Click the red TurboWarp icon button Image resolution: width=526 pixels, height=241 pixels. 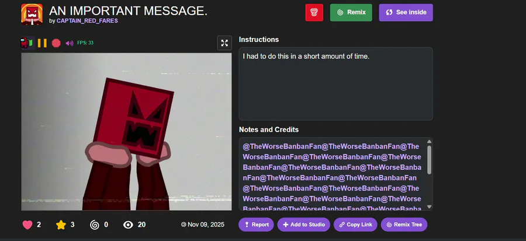pos(314,12)
